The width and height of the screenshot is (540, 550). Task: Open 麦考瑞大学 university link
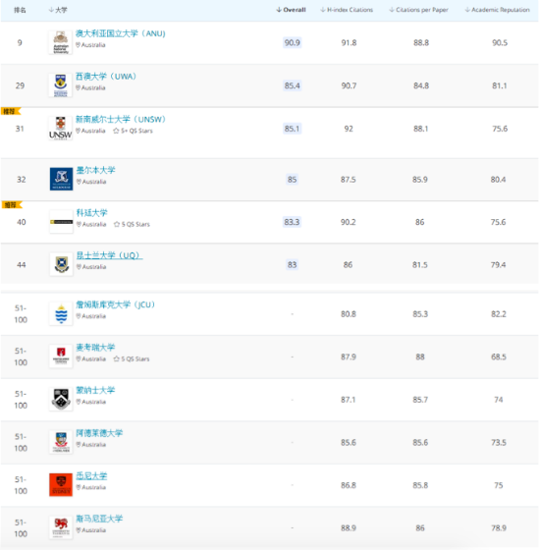pyautogui.click(x=96, y=348)
